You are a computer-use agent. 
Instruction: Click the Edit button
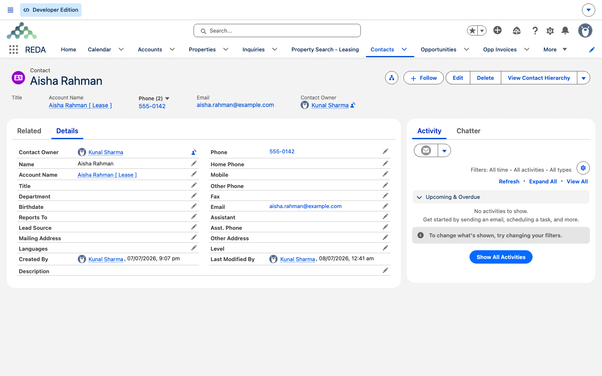[458, 78]
